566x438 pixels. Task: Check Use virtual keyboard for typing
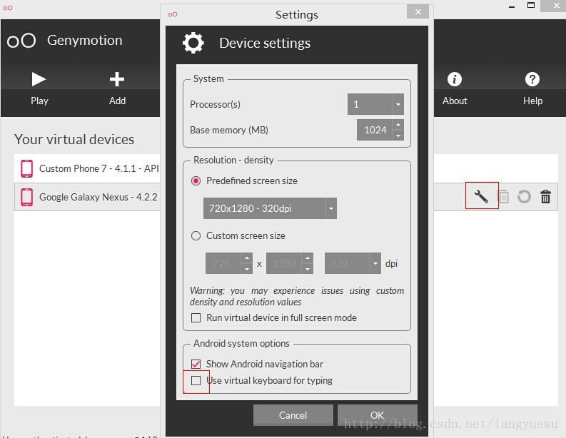[196, 381]
